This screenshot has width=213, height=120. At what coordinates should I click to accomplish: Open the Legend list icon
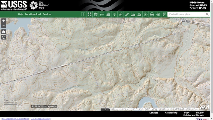pos(102,14)
